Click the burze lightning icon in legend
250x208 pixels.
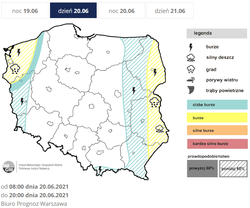191,47
